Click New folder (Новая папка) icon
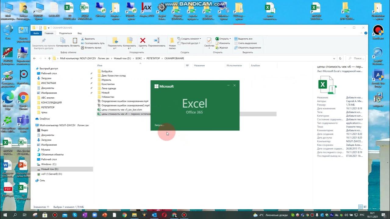 (x=172, y=43)
